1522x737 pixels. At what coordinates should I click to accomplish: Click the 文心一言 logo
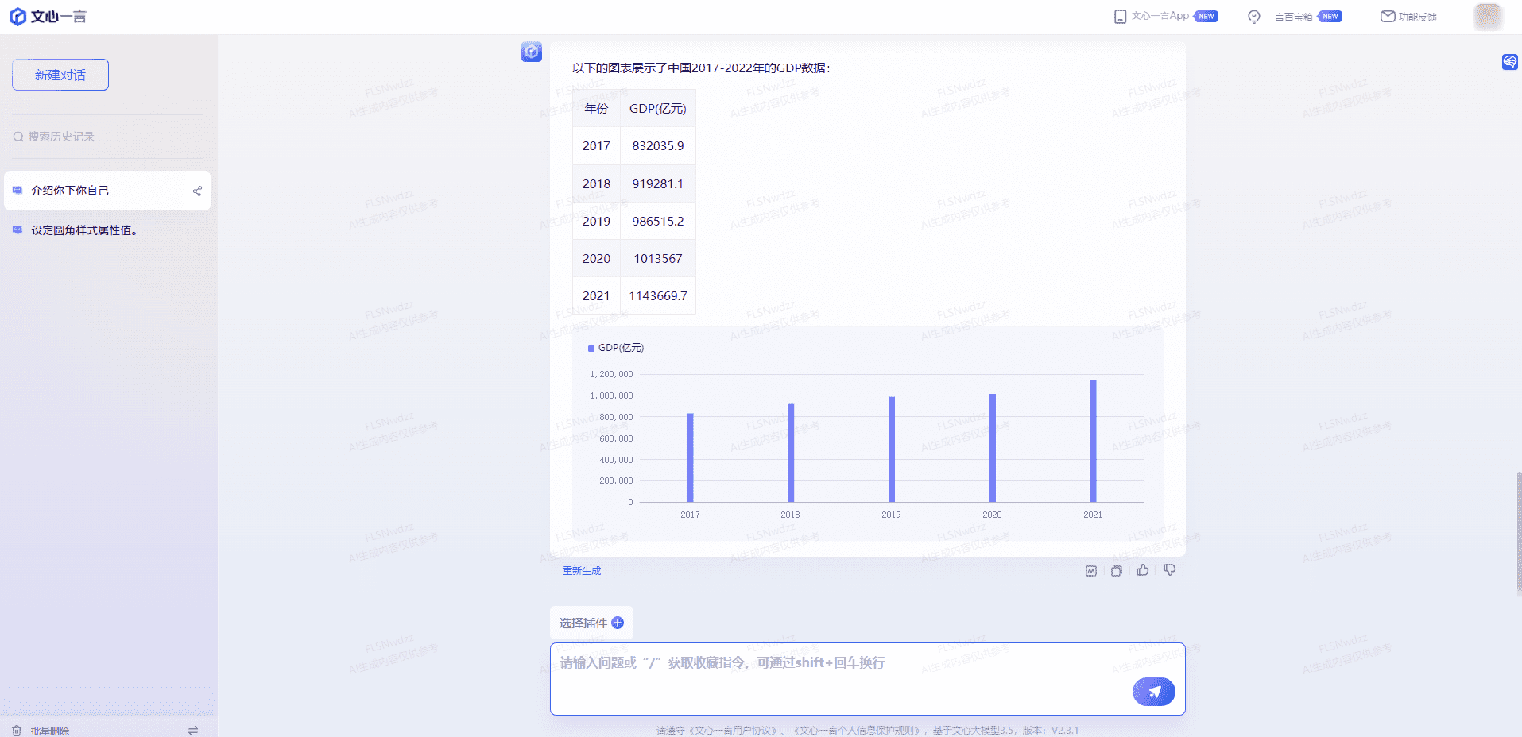(x=48, y=17)
